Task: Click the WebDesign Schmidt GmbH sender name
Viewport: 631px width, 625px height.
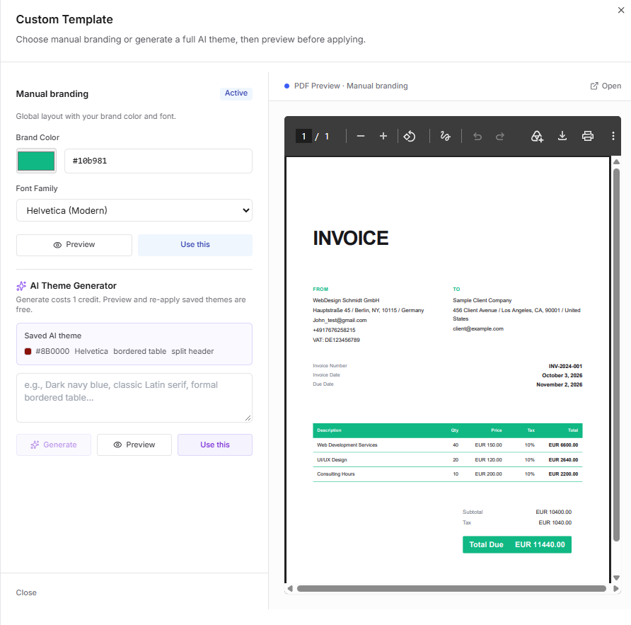Action: [x=346, y=300]
